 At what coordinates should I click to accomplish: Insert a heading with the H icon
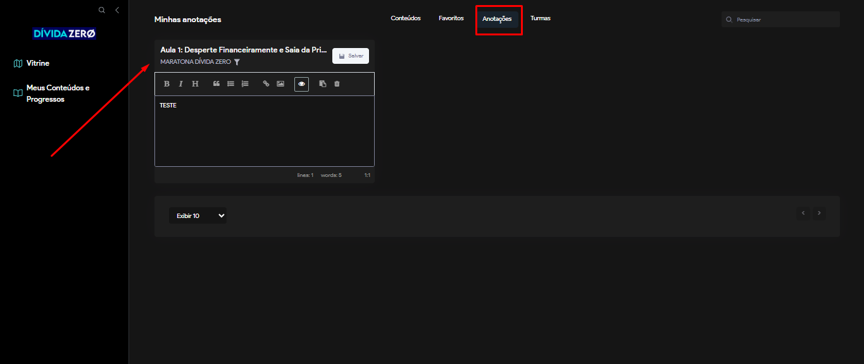pos(195,84)
